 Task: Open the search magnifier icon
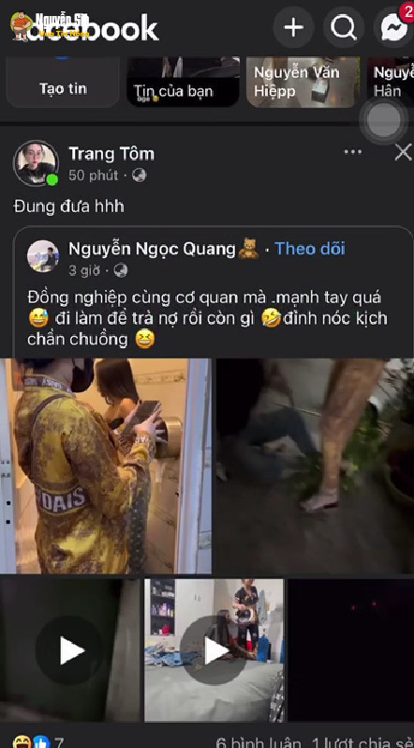344,27
